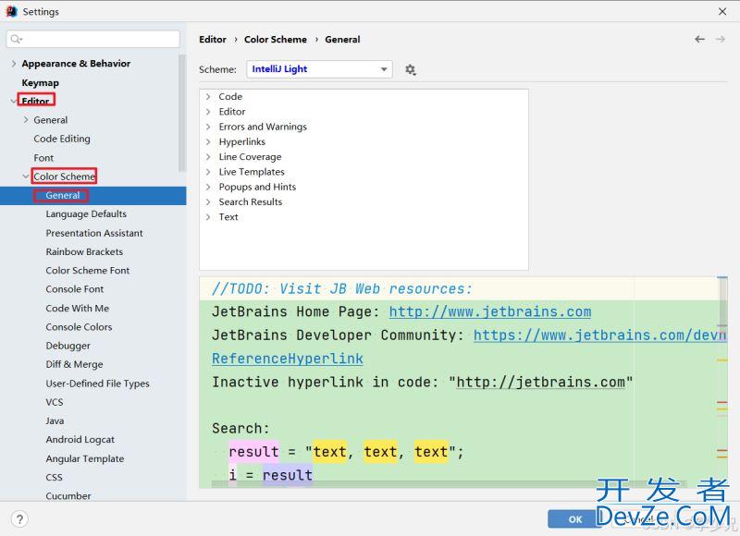Open Debugger color settings
This screenshot has width=740, height=536.
[68, 346]
